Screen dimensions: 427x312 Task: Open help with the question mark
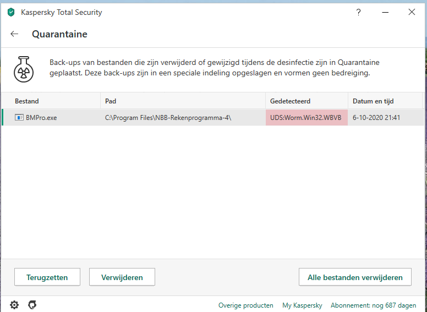358,12
